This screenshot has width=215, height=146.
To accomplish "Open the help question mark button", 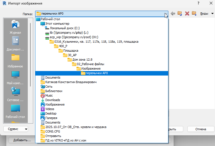I will (x=198, y=3).
